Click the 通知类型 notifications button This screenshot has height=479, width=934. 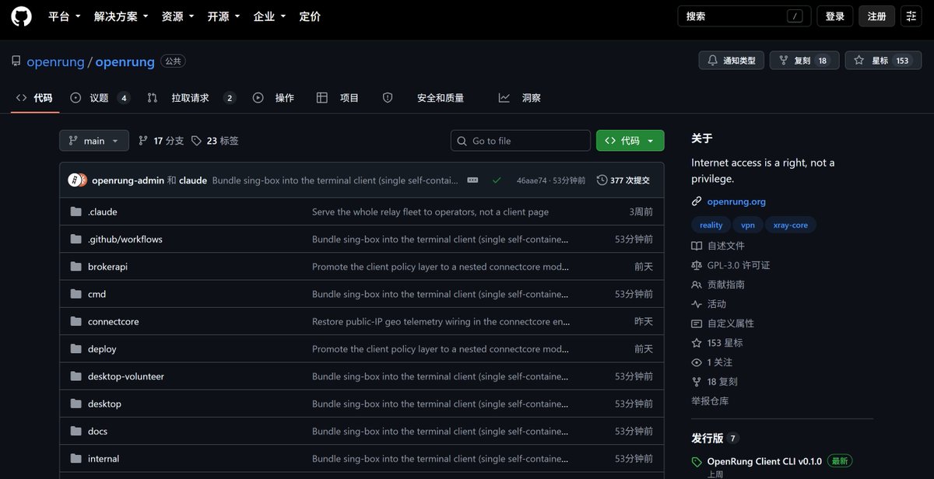click(x=732, y=61)
